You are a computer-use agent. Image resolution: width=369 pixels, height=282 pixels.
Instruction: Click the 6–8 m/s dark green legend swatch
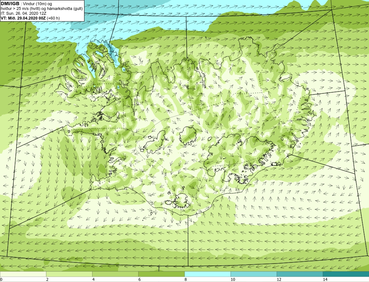162,274
